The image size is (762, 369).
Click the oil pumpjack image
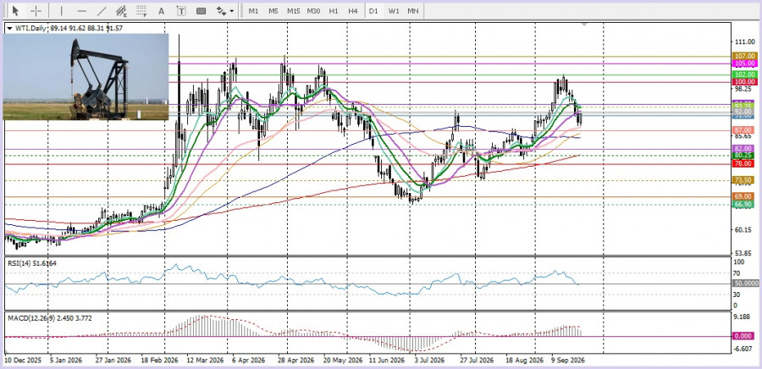pyautogui.click(x=86, y=77)
